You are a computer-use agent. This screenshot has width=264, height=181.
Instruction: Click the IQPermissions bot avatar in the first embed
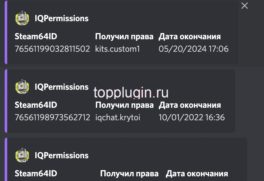(x=22, y=18)
